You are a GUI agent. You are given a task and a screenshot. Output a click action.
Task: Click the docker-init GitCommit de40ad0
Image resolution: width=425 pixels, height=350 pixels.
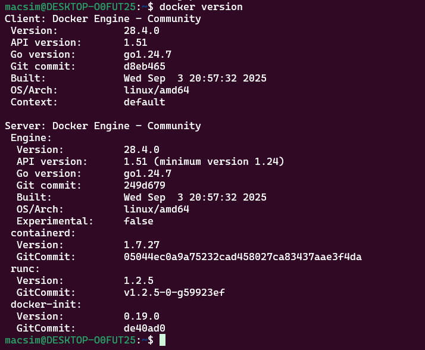[x=145, y=328]
